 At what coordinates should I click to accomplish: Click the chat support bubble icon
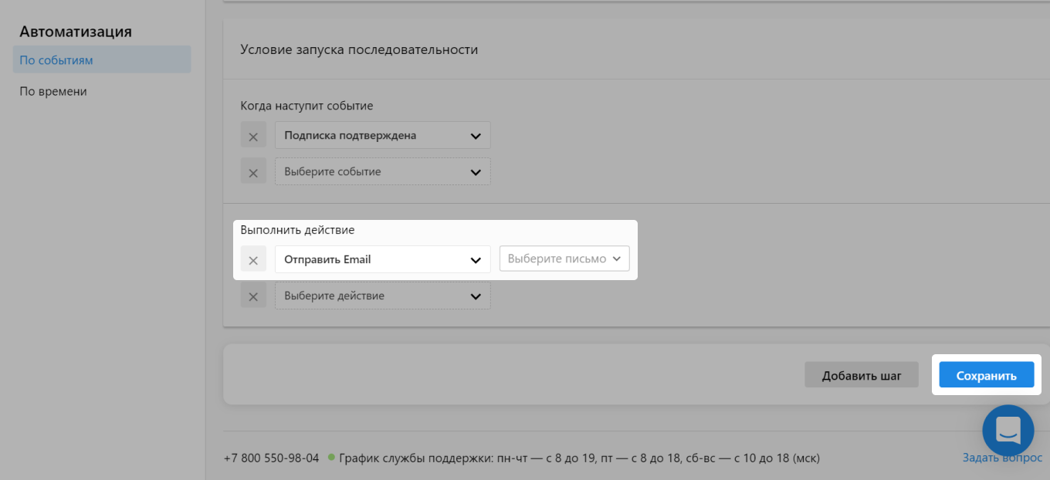(1008, 431)
